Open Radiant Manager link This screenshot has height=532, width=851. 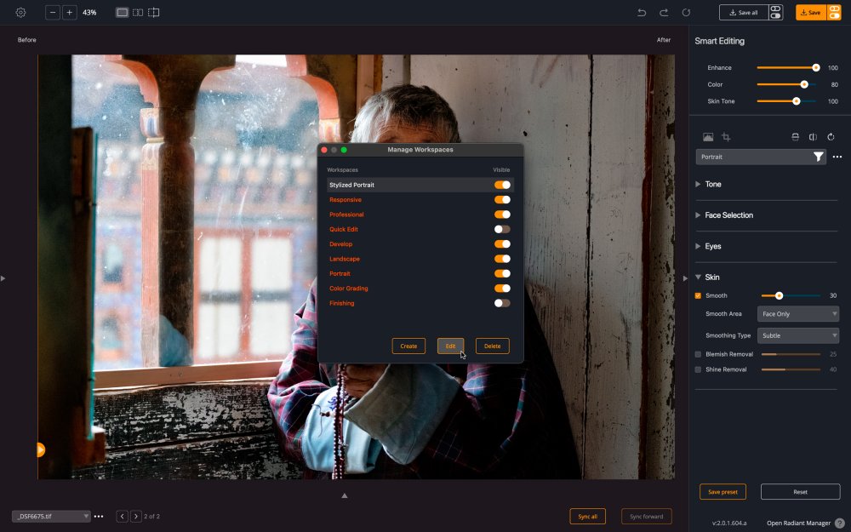798,523
